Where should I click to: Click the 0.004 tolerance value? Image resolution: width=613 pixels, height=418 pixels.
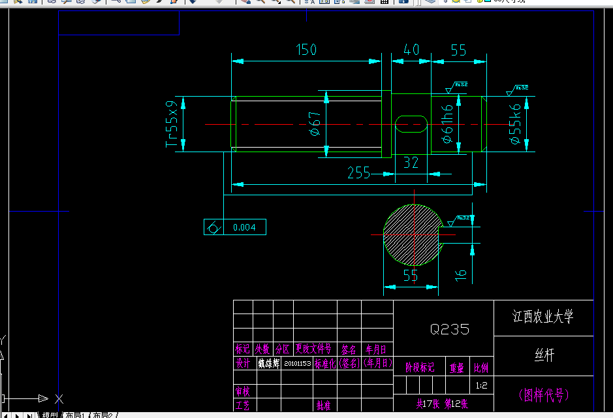[244, 227]
